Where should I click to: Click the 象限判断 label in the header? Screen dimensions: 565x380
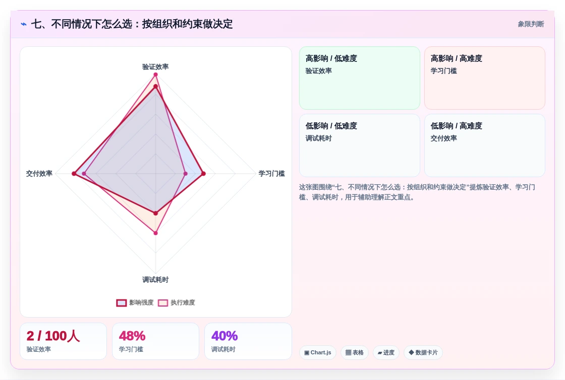click(531, 24)
